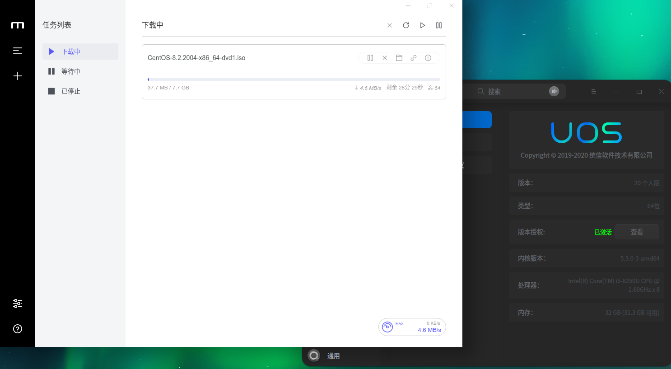This screenshot has height=369, width=671.
Task: Open the help question mark icon
Action: pyautogui.click(x=18, y=329)
